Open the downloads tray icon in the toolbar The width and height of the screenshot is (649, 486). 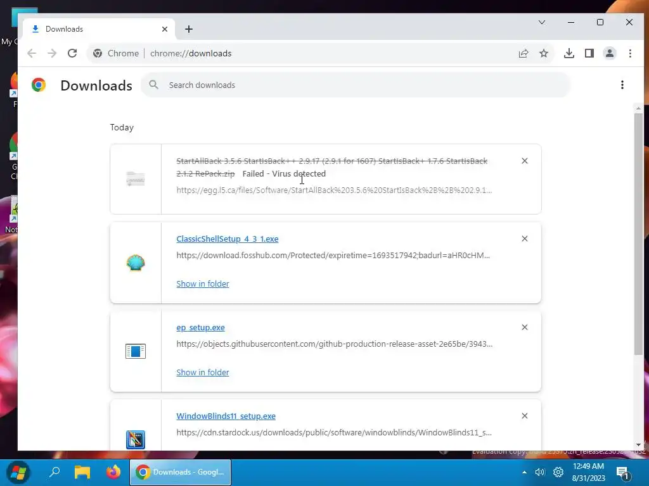tap(569, 53)
